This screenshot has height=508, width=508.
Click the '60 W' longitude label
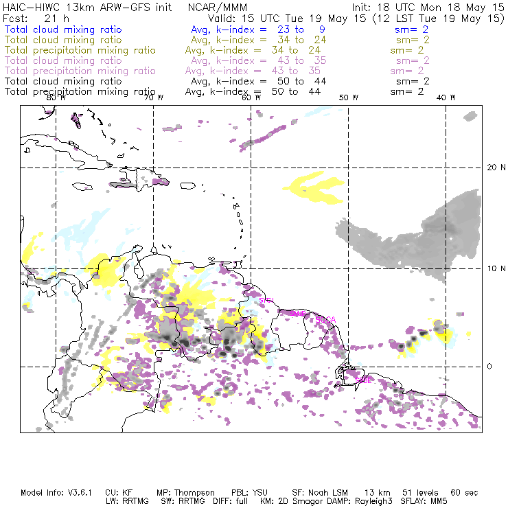[251, 97]
